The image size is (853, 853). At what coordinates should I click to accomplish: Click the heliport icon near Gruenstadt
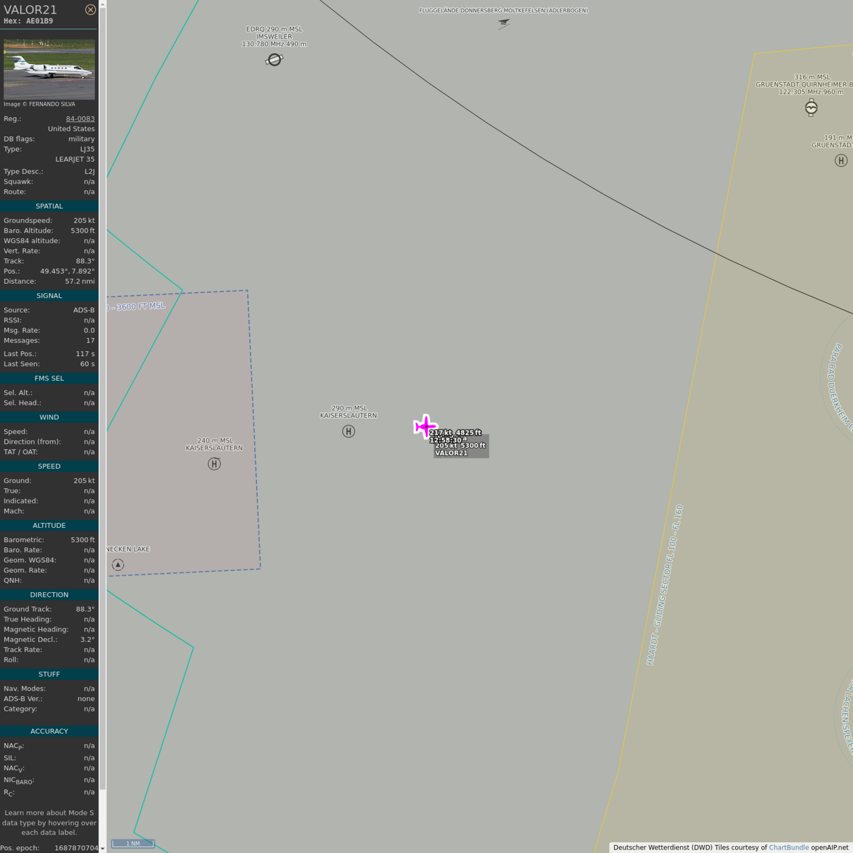point(841,161)
